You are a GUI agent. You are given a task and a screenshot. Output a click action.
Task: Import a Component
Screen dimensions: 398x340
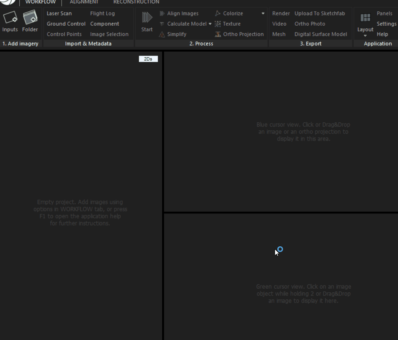104,24
